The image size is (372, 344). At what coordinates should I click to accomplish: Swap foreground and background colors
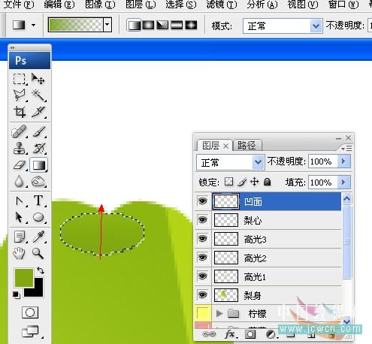[41, 270]
